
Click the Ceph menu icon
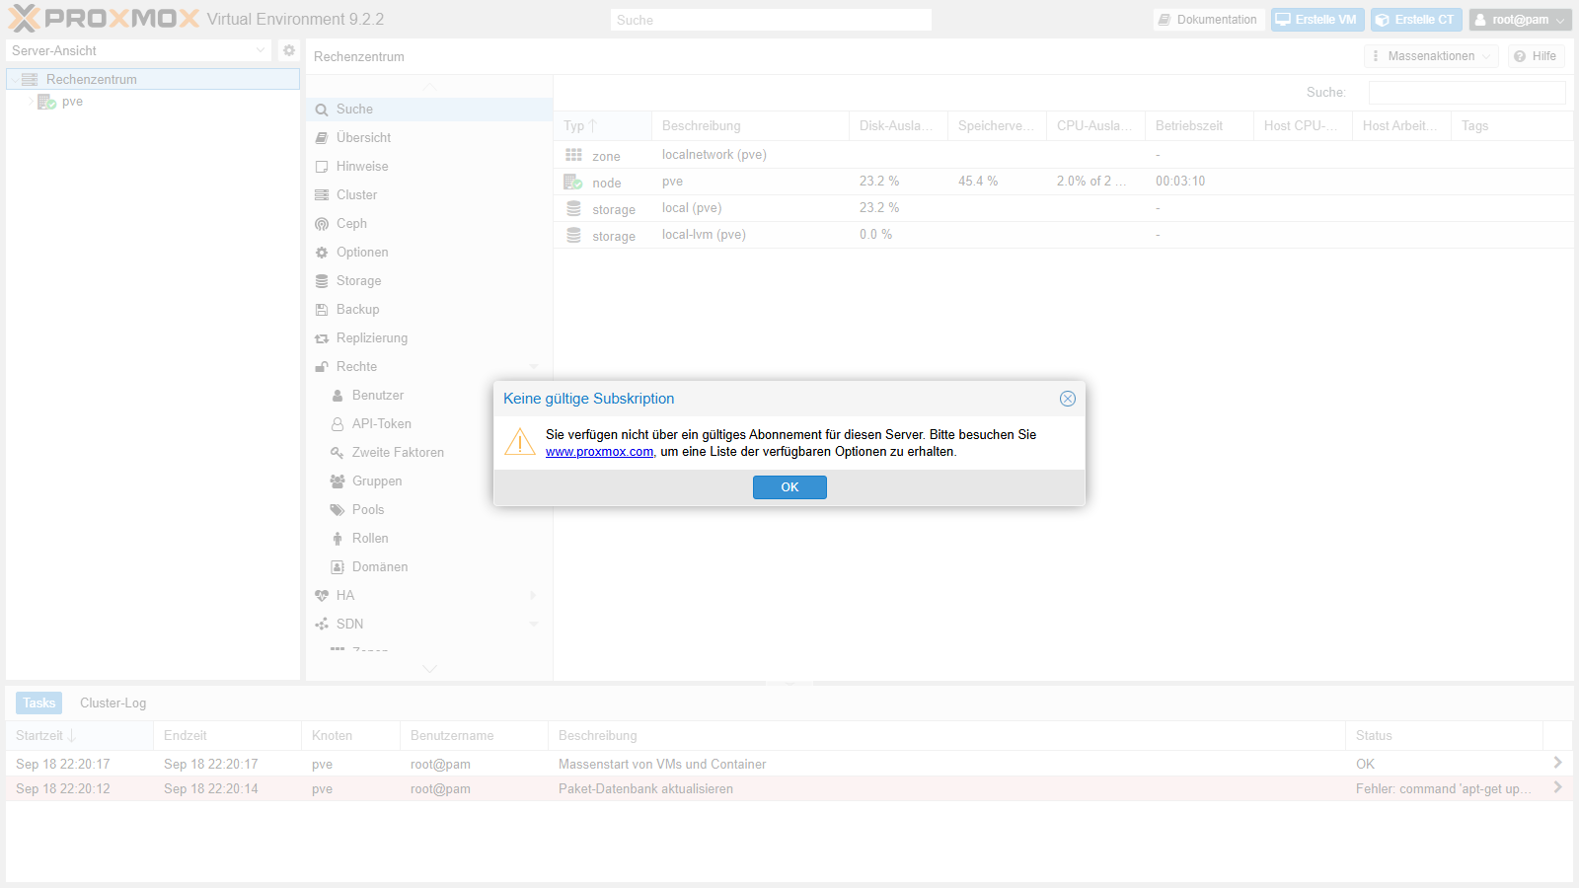pos(322,224)
